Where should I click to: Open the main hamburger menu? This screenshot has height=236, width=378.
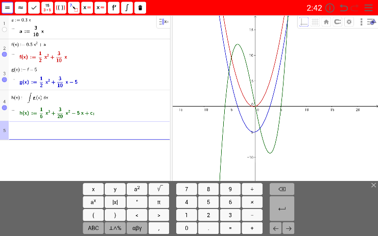pyautogui.click(x=369, y=8)
